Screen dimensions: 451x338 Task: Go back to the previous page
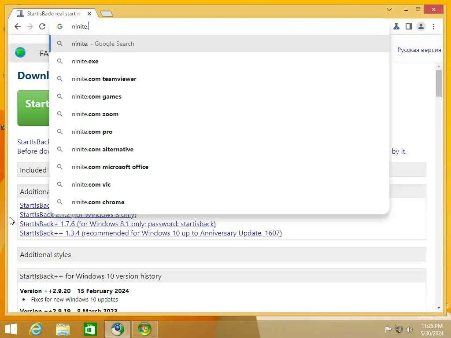[x=18, y=26]
